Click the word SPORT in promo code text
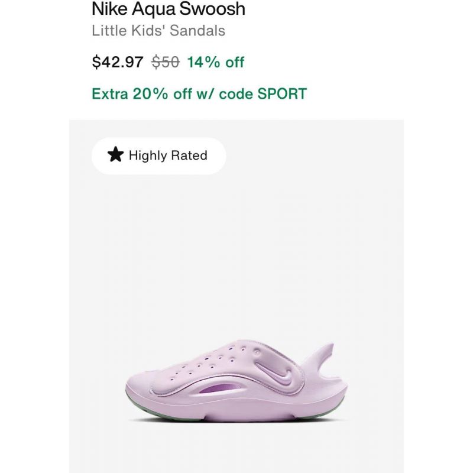This screenshot has height=473, width=473. [x=282, y=93]
